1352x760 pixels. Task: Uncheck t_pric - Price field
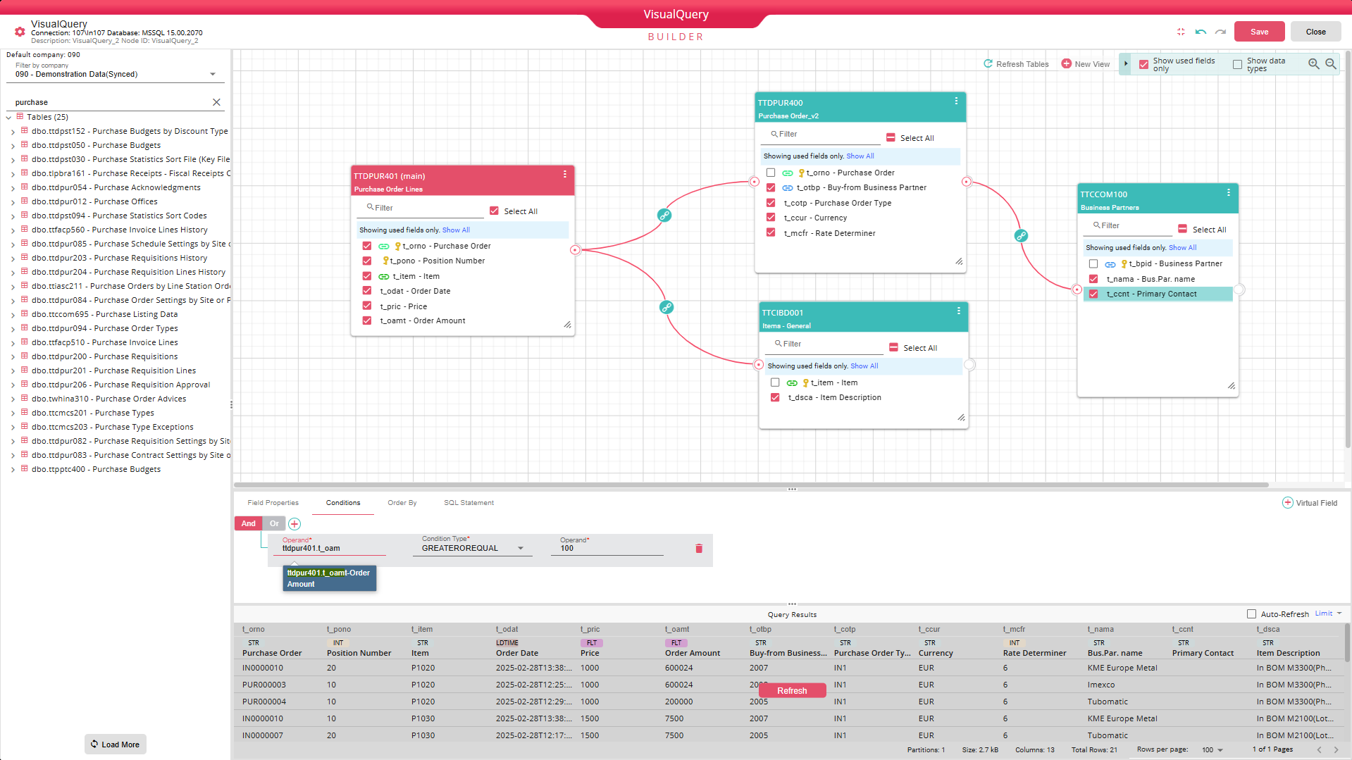point(367,306)
